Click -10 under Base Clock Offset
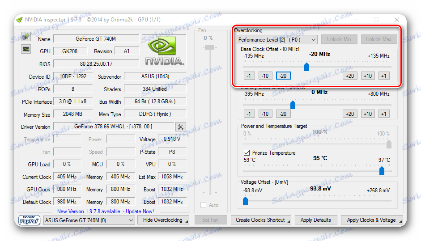Viewport: 421px width, 241px height. [x=265, y=76]
